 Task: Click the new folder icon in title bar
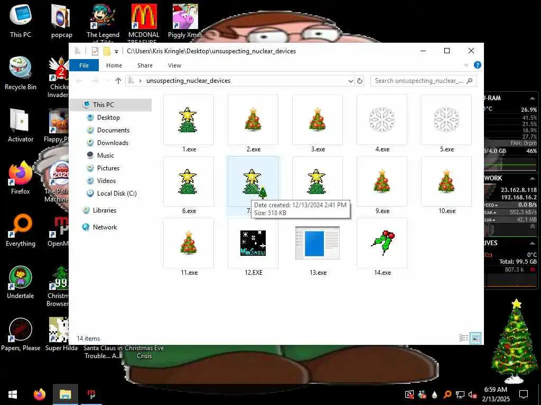(107, 51)
